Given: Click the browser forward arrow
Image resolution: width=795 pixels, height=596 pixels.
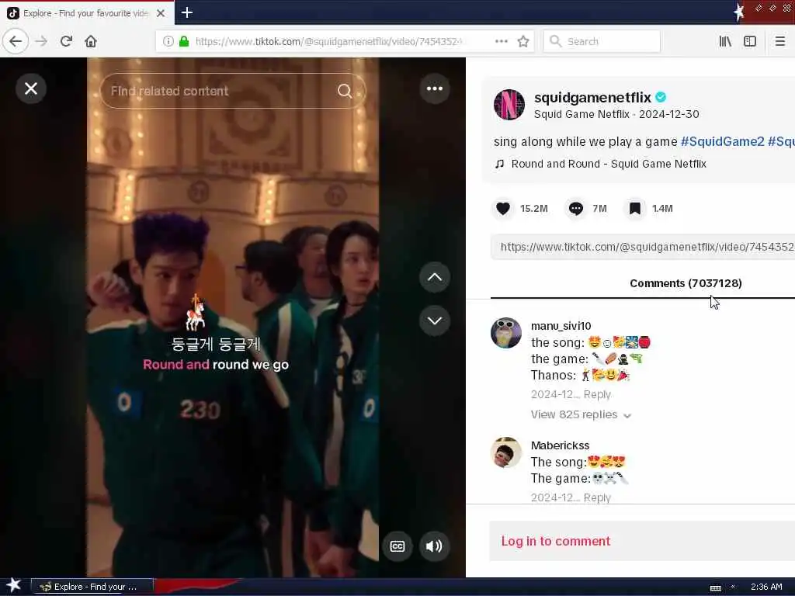Looking at the screenshot, I should point(41,41).
